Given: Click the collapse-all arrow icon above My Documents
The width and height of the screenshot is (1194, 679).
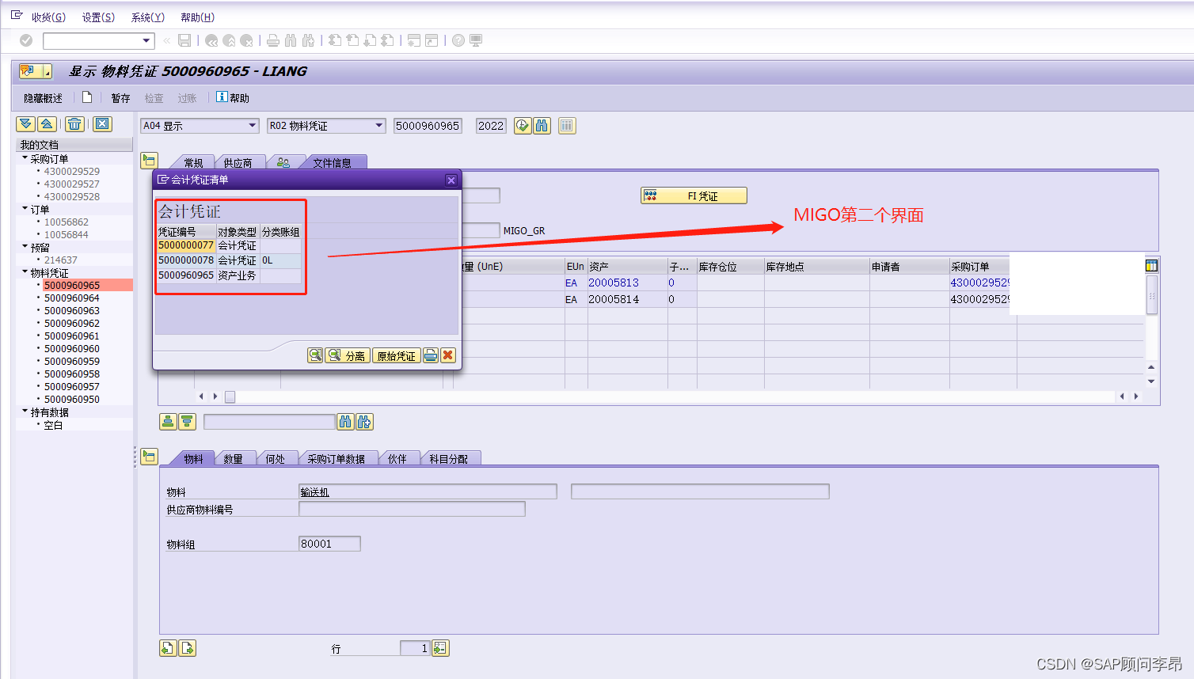Looking at the screenshot, I should tap(47, 124).
